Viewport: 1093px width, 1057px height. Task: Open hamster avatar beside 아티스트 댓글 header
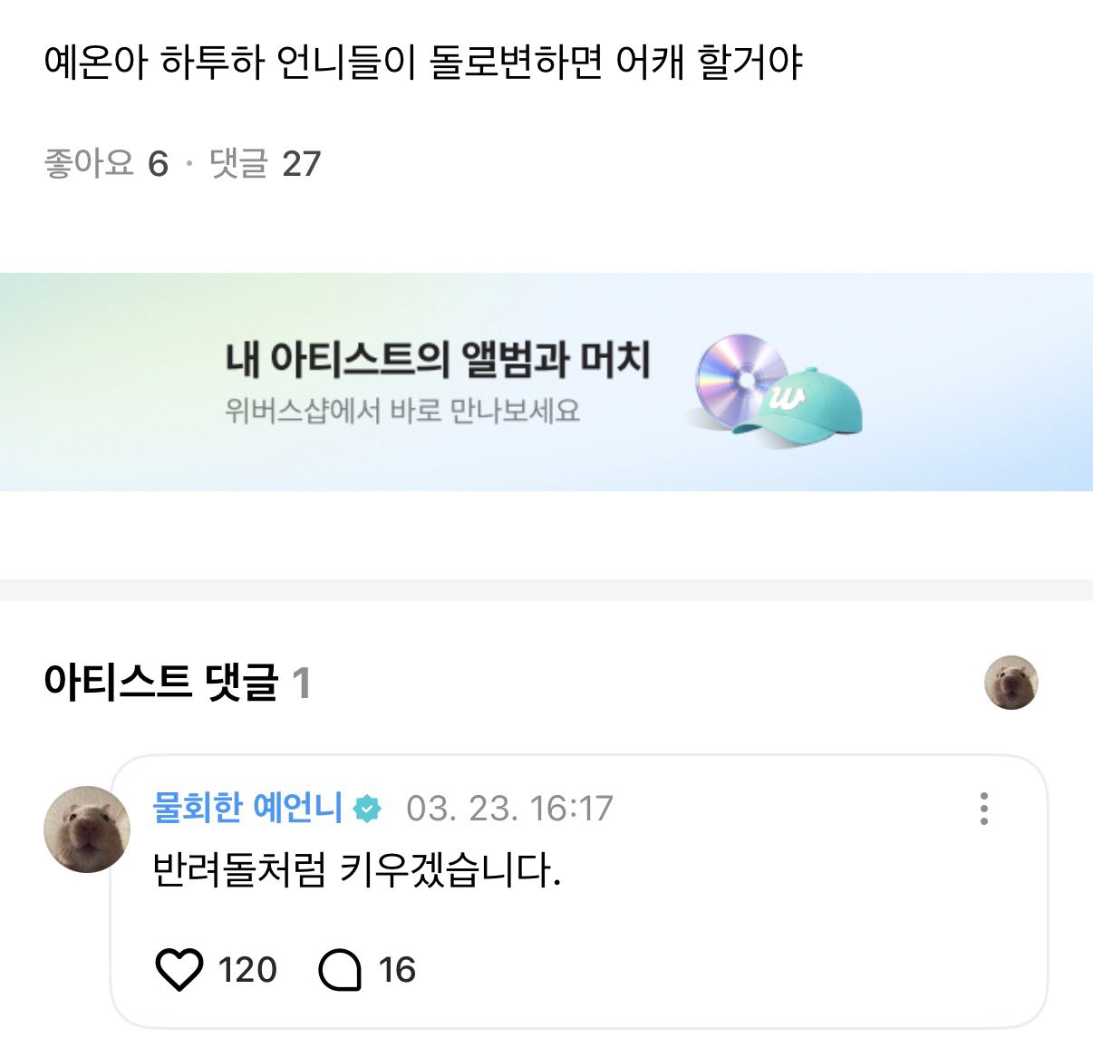tap(1011, 683)
